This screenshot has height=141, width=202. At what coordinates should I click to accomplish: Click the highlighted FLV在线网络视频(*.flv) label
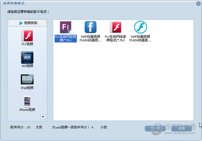(x=66, y=38)
